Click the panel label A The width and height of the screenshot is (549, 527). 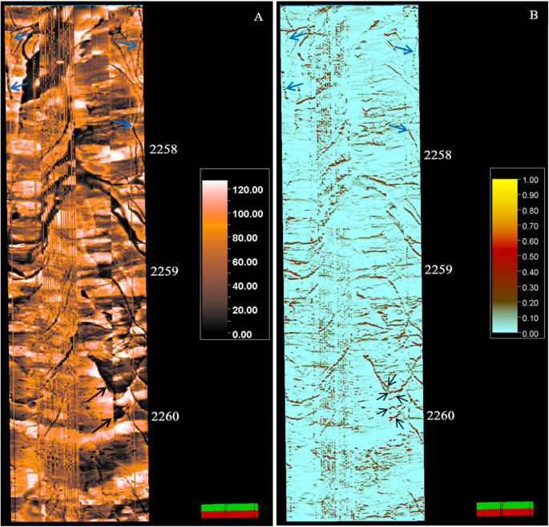pos(258,17)
